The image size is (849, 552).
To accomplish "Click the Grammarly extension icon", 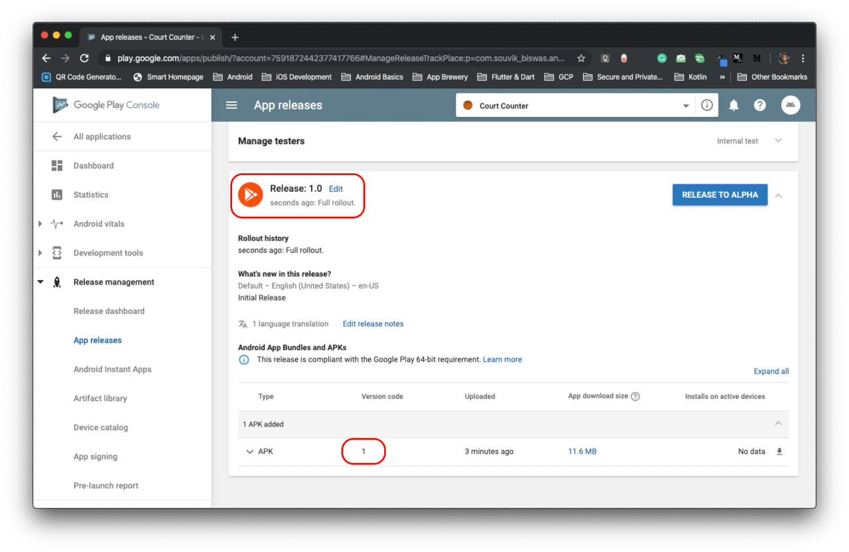I will [661, 58].
